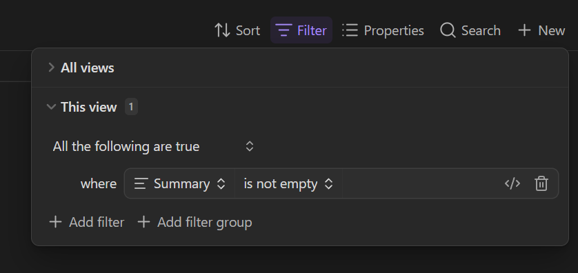
Task: Select the Sort toolbar label
Action: coord(248,30)
